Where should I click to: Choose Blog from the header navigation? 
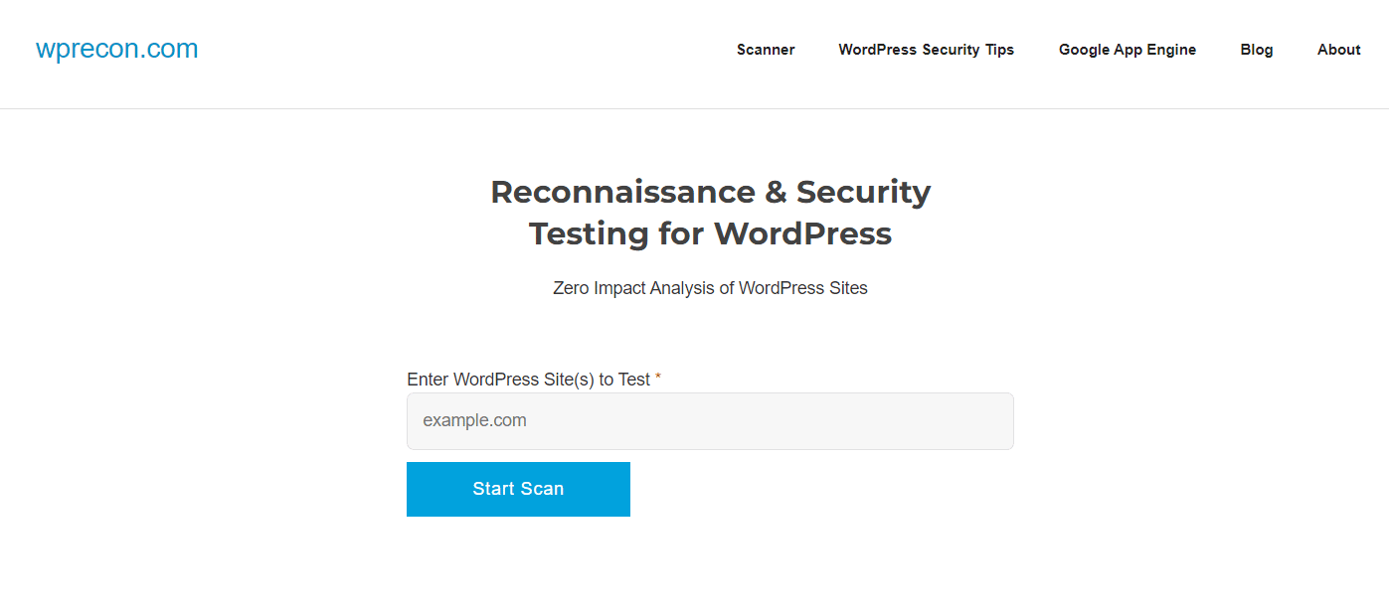pos(1256,50)
